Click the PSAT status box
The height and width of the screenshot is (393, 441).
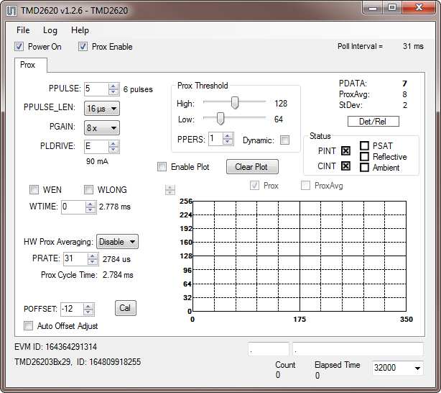[x=364, y=145]
